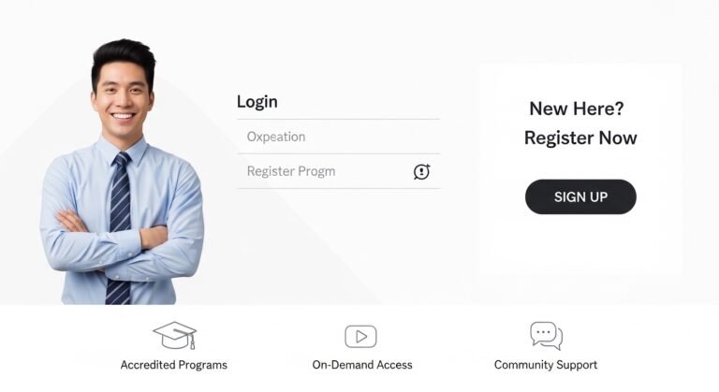Viewport: 719px width, 392px height.
Task: Open the Community Support label
Action: (x=546, y=365)
